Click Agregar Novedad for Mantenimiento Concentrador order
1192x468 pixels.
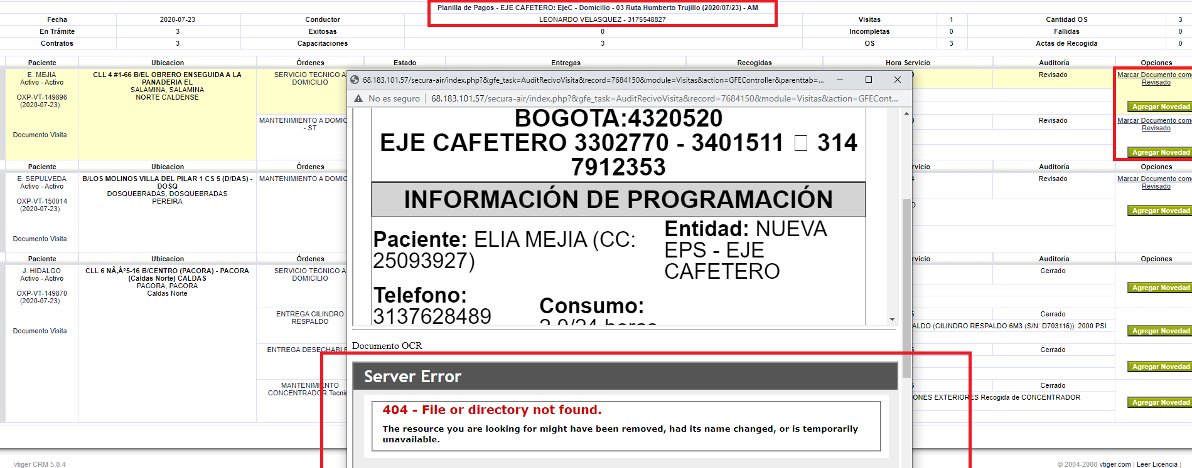coord(1160,402)
